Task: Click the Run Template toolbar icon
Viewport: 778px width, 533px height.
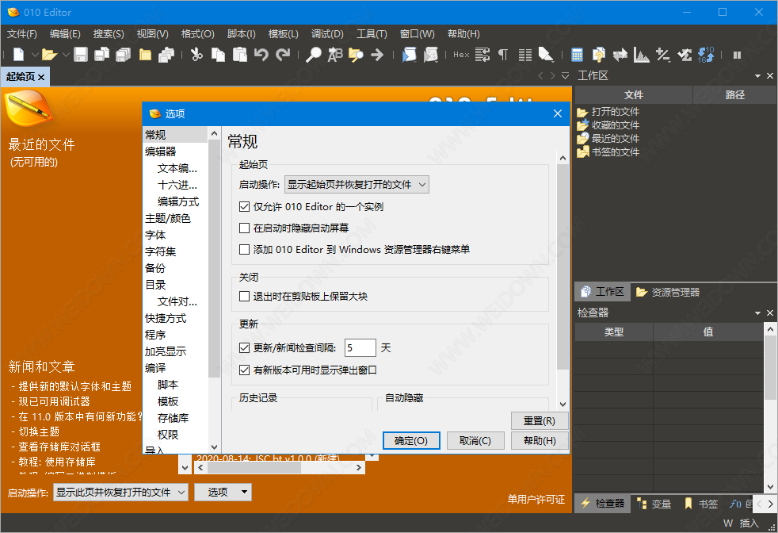Action: point(431,54)
